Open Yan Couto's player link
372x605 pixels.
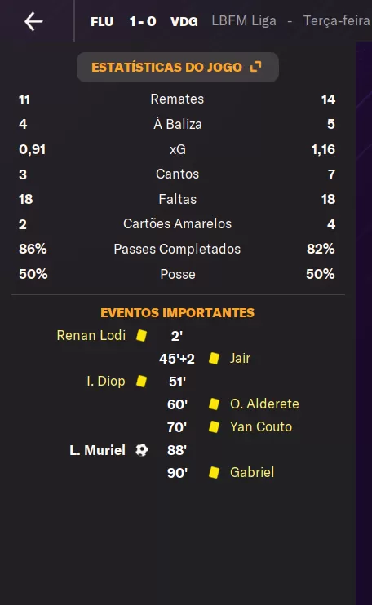(x=261, y=426)
